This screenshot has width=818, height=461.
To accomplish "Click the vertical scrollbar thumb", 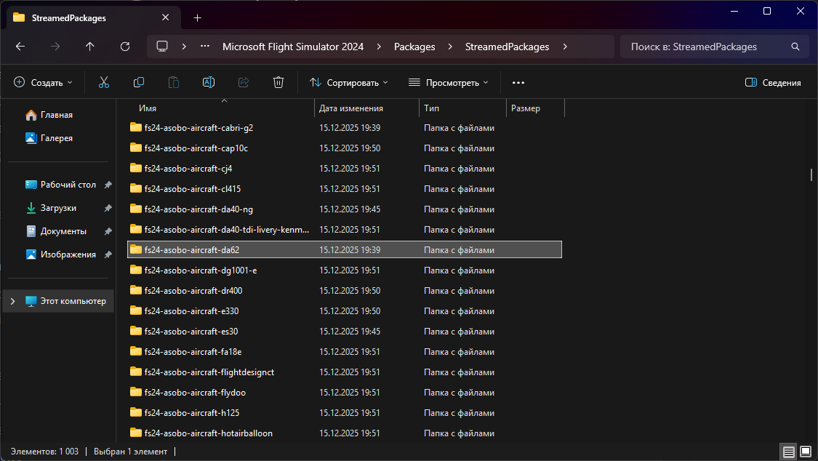I will pyautogui.click(x=811, y=175).
